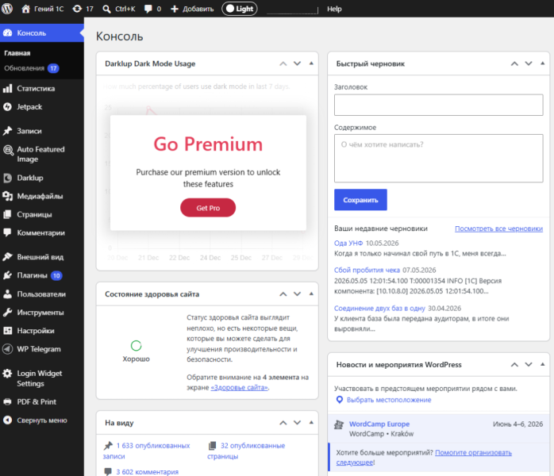Open the Darklup sidebar icon

tap(7, 178)
